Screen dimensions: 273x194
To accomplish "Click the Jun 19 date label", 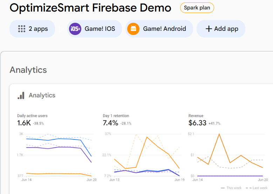I will tap(179, 180).
